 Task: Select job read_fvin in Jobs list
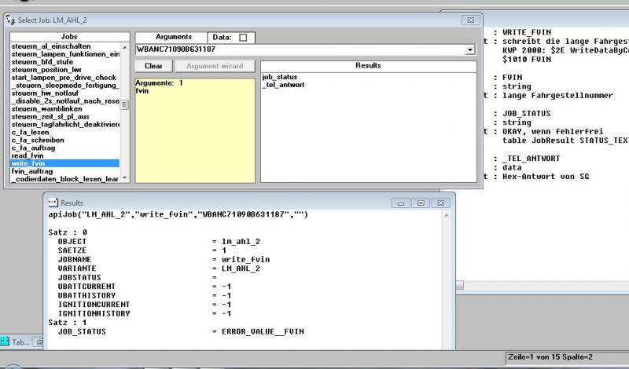click(x=27, y=155)
